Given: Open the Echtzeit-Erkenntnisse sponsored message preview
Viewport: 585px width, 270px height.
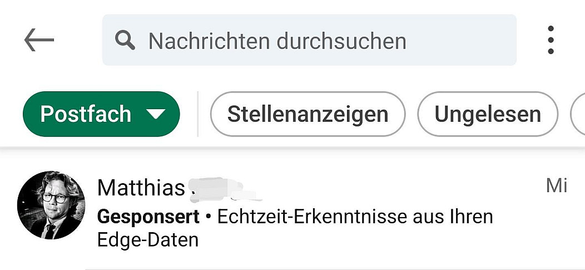Looking at the screenshot, I should (355, 217).
